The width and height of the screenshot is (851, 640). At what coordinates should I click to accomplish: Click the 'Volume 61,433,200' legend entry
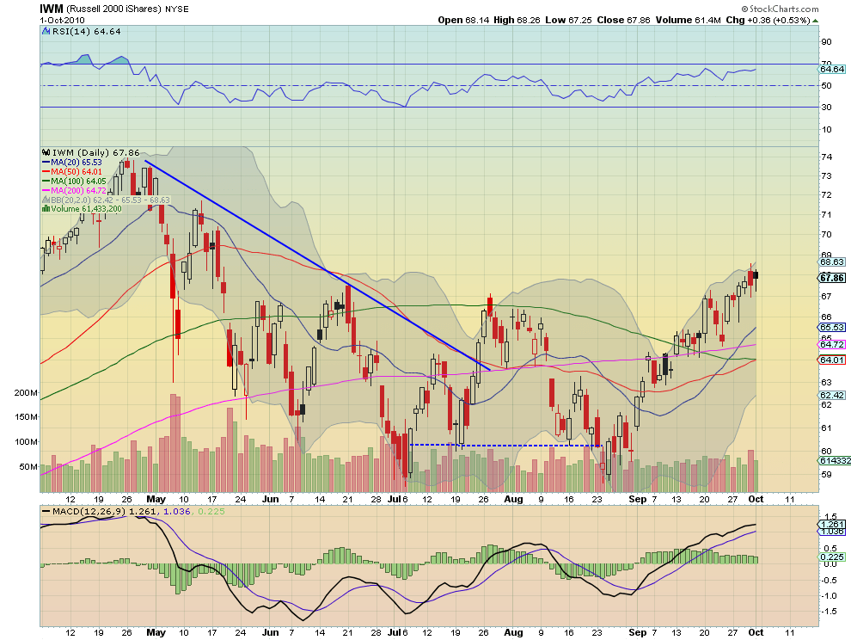click(x=86, y=209)
